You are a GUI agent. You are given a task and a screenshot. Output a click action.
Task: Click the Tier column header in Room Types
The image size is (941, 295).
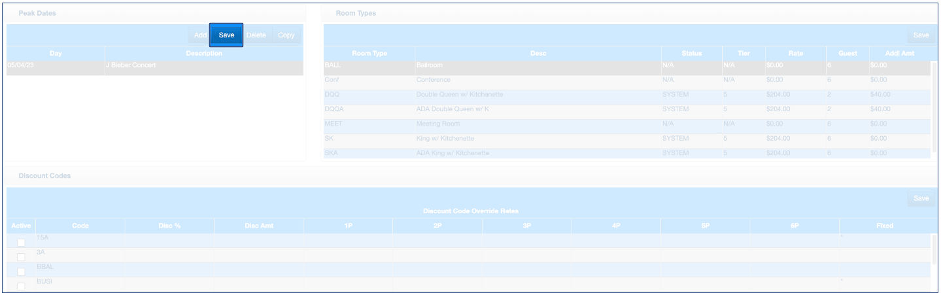pyautogui.click(x=744, y=54)
